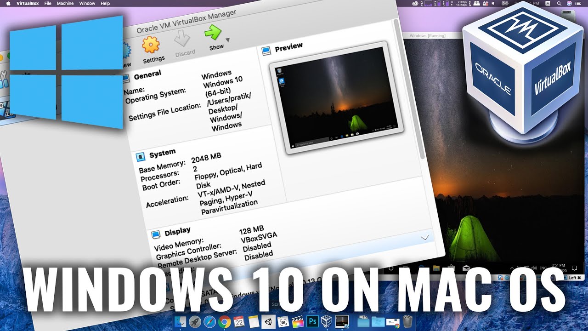Open Mail app in Windows VM taskbar

466,268
